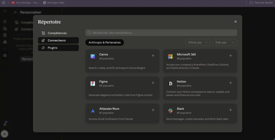275x140 pixels.
Task: Select the Anthropic & Partenaires filter pill
Action: tap(104, 42)
